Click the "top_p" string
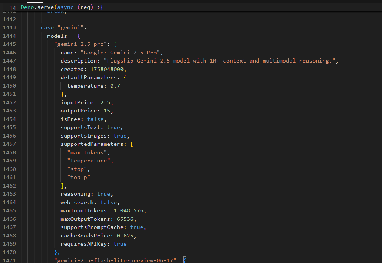 tap(79, 178)
